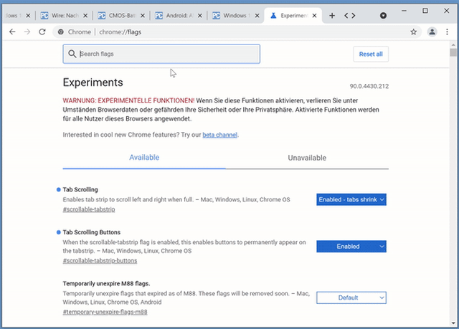Click 'Temporarily unexpire M88 flags.' title

[106, 283]
